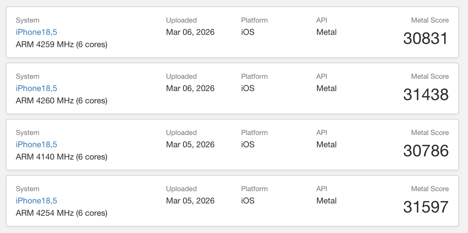Click the Metal API value in the 31597 result

pos(326,201)
